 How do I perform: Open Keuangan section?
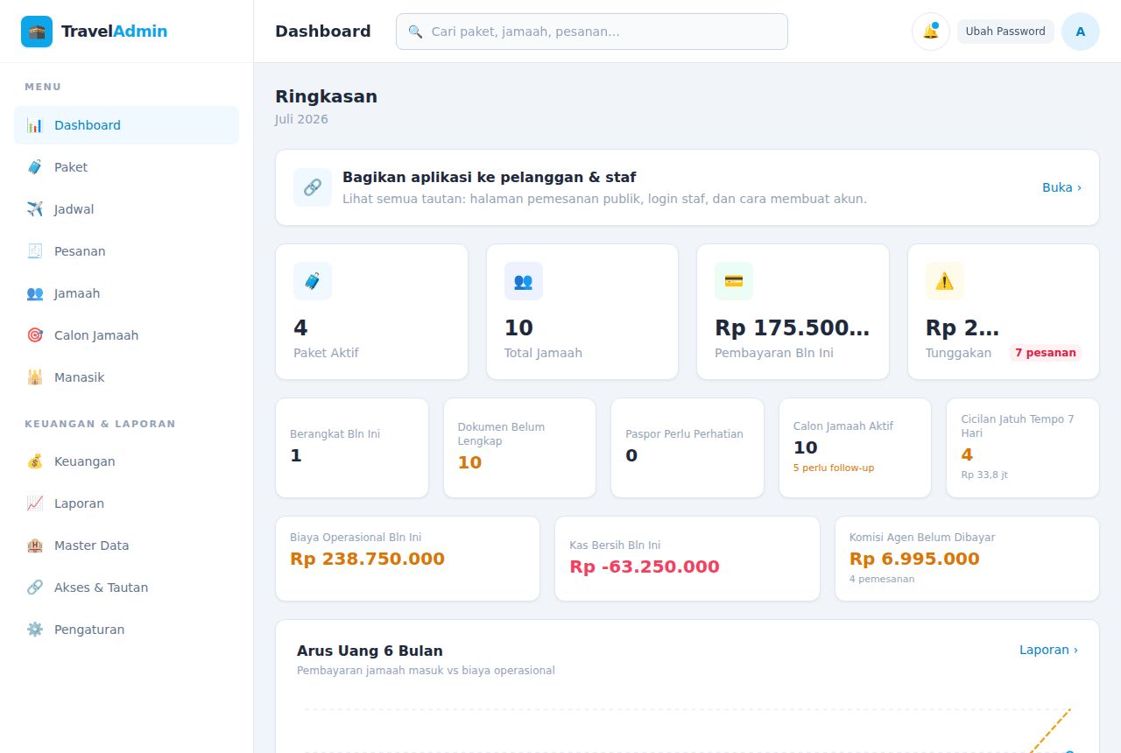[x=126, y=461]
